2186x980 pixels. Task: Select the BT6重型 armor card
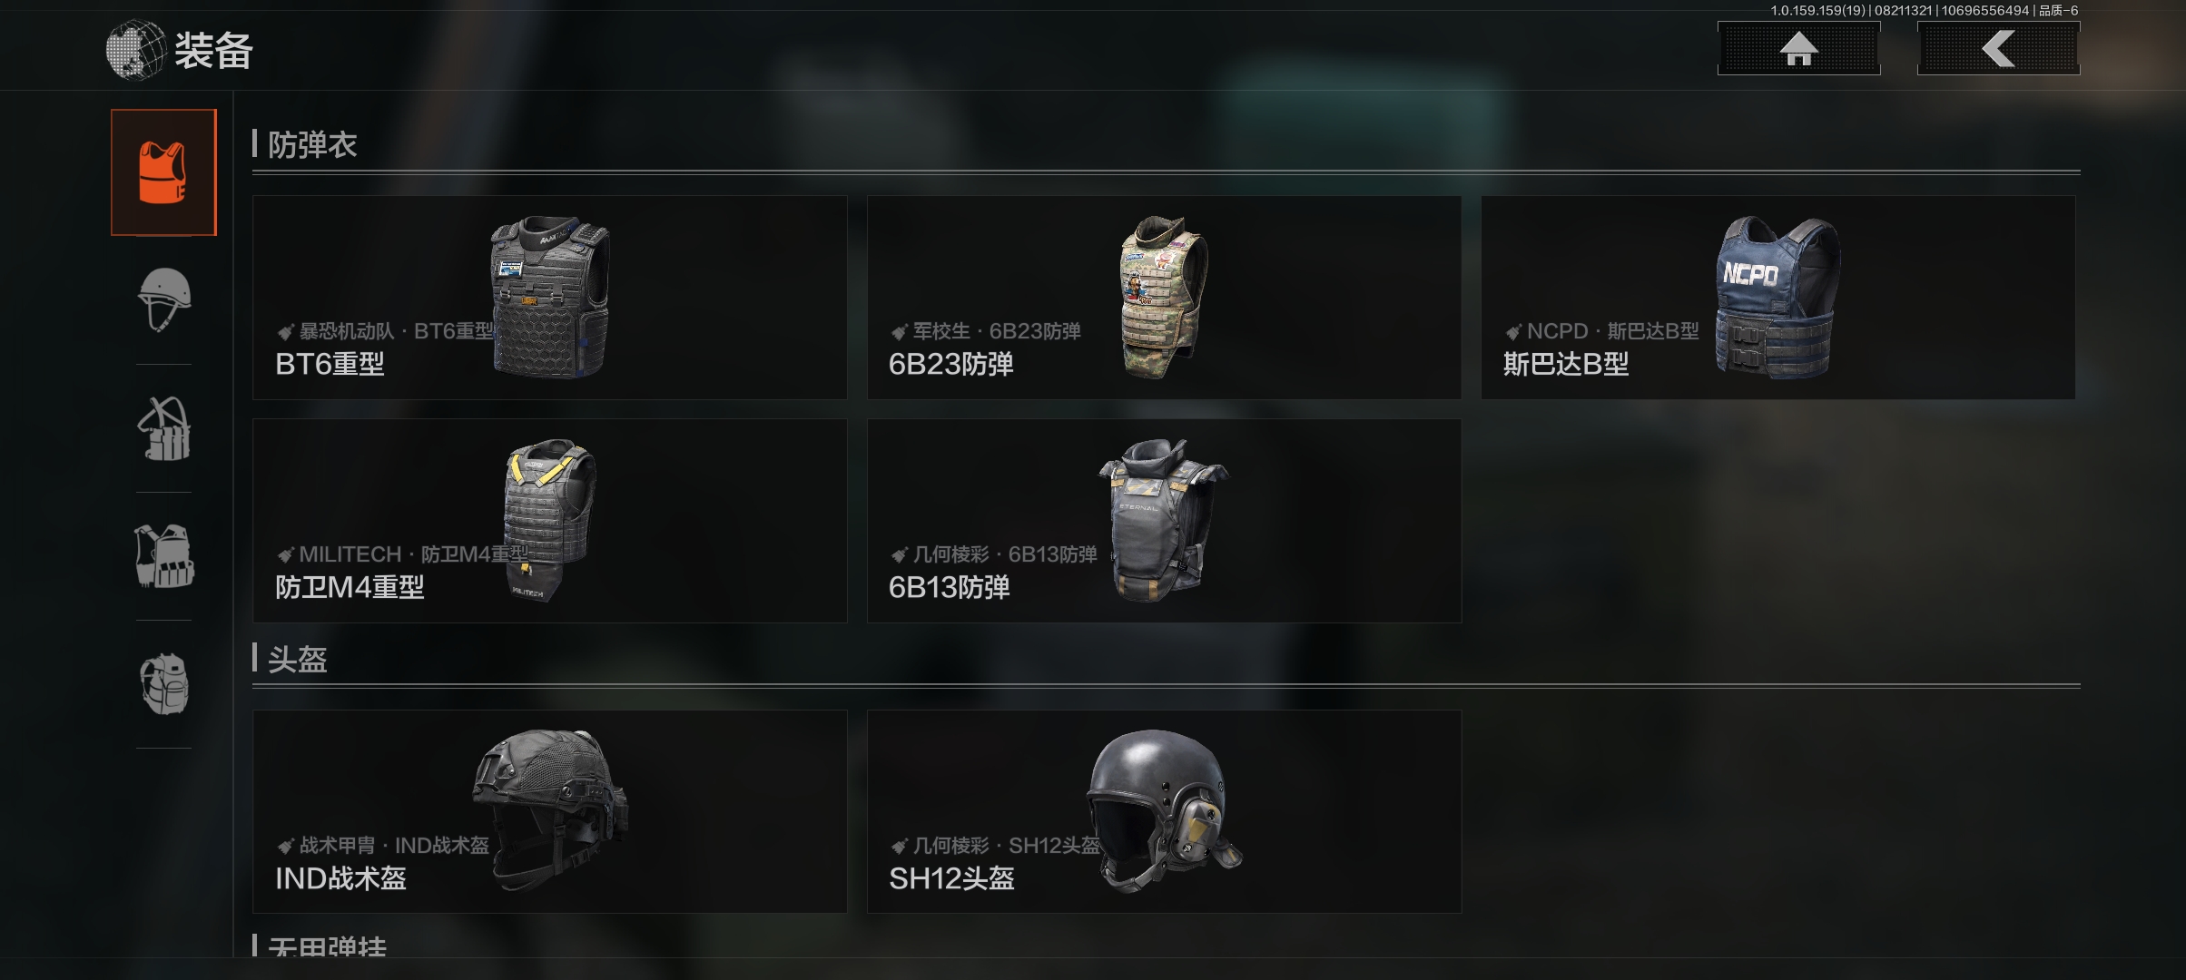pyautogui.click(x=549, y=298)
